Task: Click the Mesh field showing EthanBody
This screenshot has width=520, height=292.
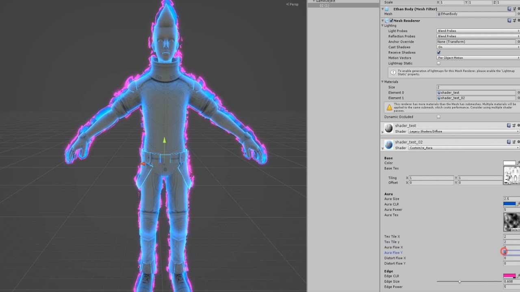Action: [476, 14]
